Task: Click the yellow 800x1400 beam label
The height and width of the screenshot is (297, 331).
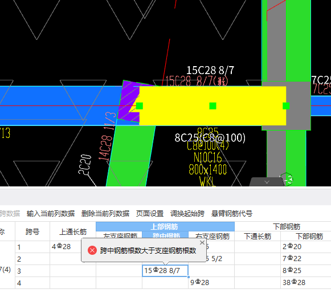Action: pos(208,169)
